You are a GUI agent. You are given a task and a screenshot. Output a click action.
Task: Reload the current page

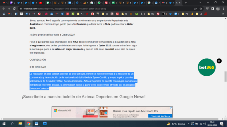(x=14, y=9)
